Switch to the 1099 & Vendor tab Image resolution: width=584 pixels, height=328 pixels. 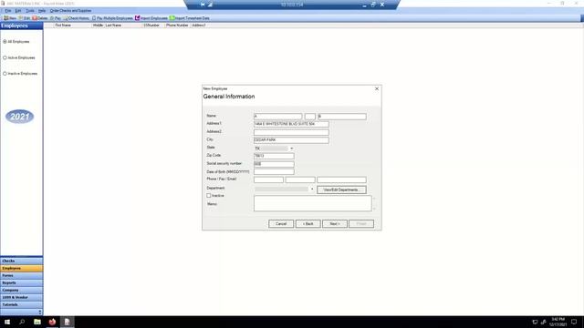point(22,298)
